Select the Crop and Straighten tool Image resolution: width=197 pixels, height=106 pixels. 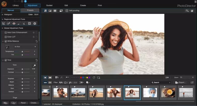click(4, 23)
